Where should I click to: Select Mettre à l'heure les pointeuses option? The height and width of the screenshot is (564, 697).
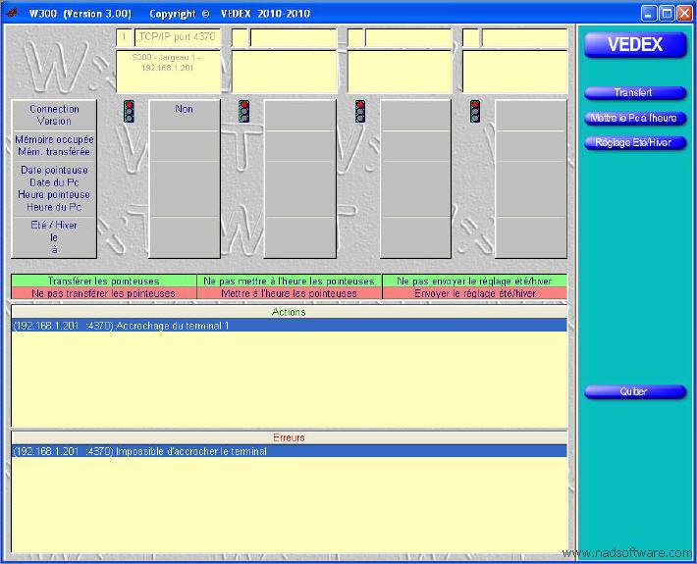[x=289, y=293]
